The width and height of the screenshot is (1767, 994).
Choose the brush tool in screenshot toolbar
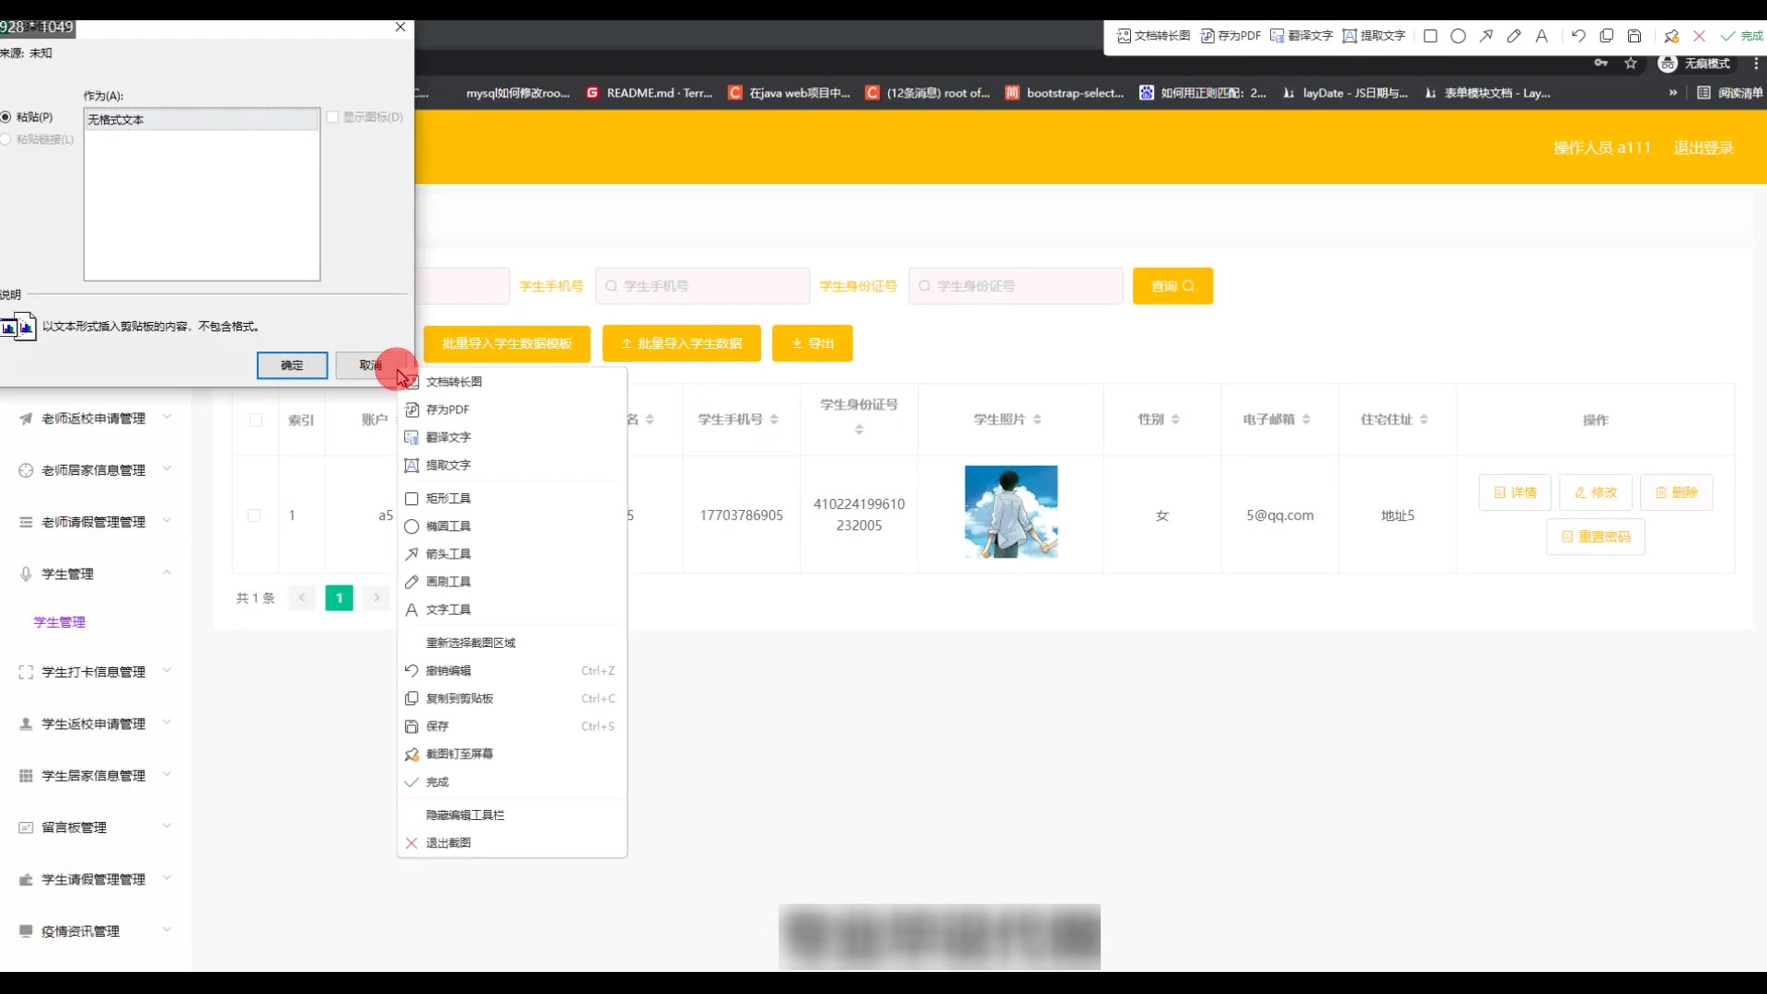pyautogui.click(x=1514, y=36)
